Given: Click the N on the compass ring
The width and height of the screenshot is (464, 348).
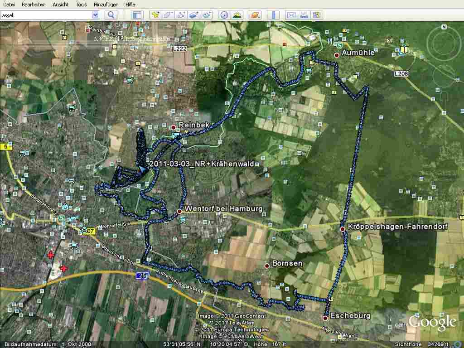Looking at the screenshot, I should click(x=444, y=27).
